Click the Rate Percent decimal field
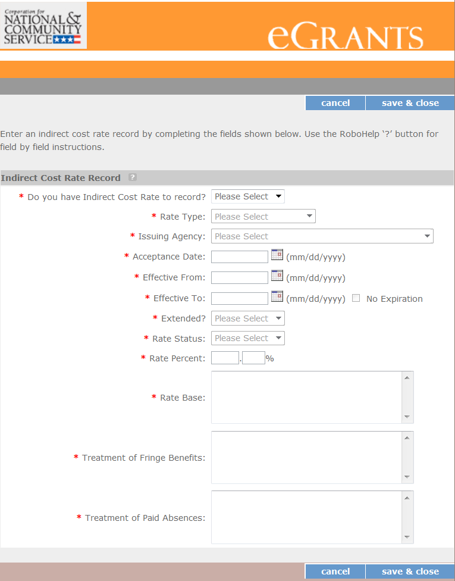Image resolution: width=455 pixels, height=581 pixels. click(x=253, y=358)
